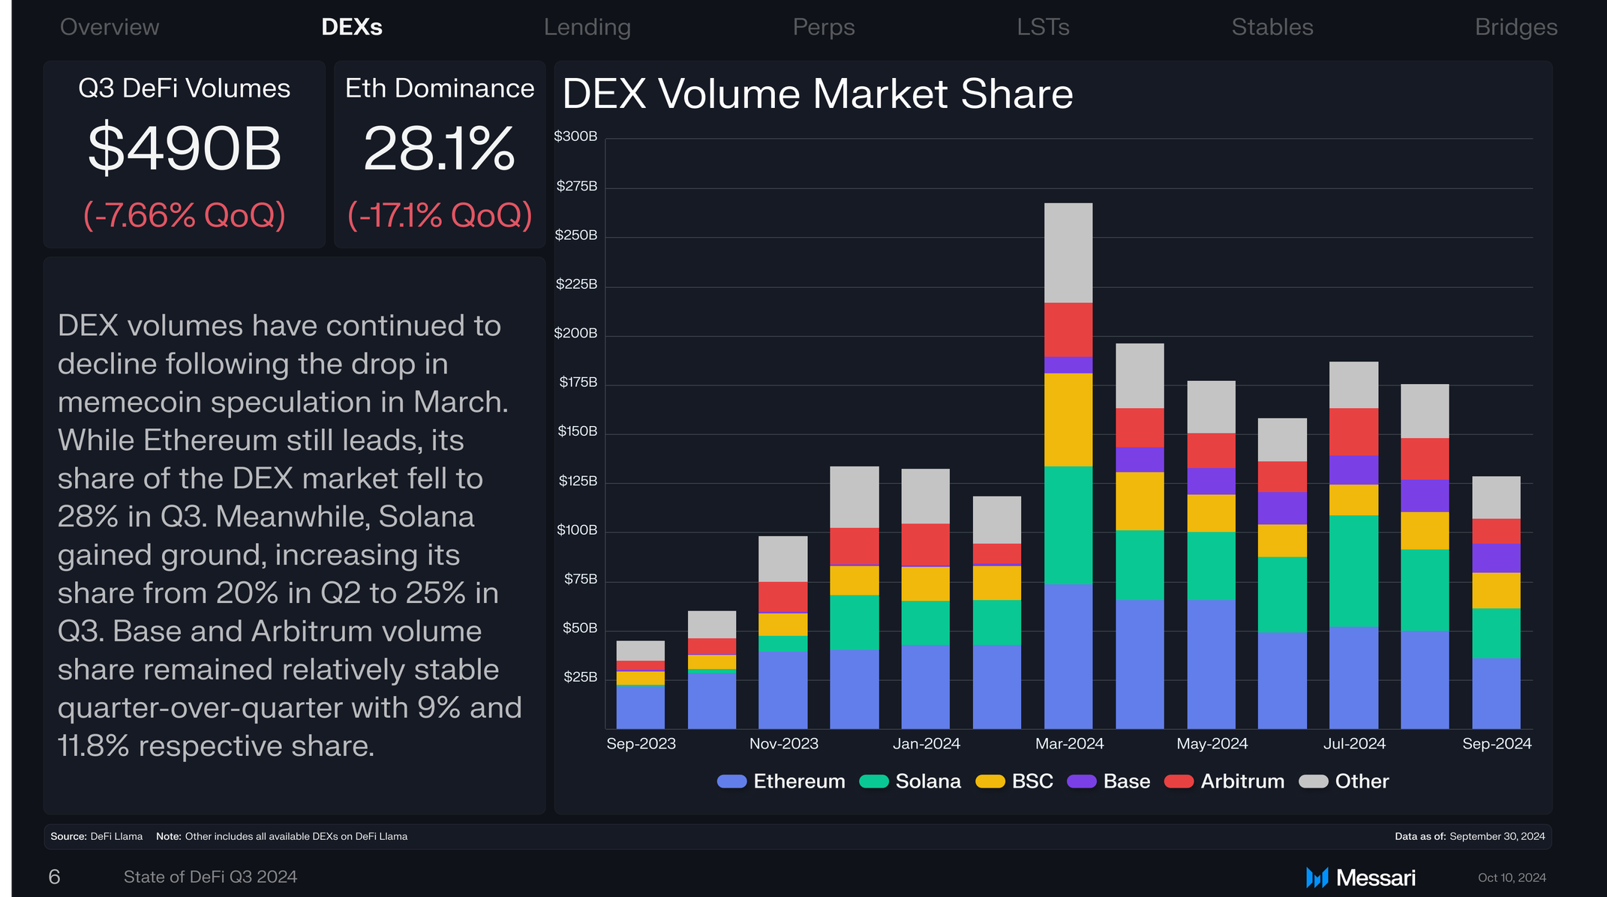1607x897 pixels.
Task: Click the May-2024 x-axis label
Action: click(x=1212, y=743)
